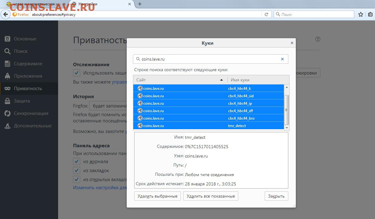Bookmark this page with the star icon
The width and height of the screenshot is (375, 219).
pos(361,14)
